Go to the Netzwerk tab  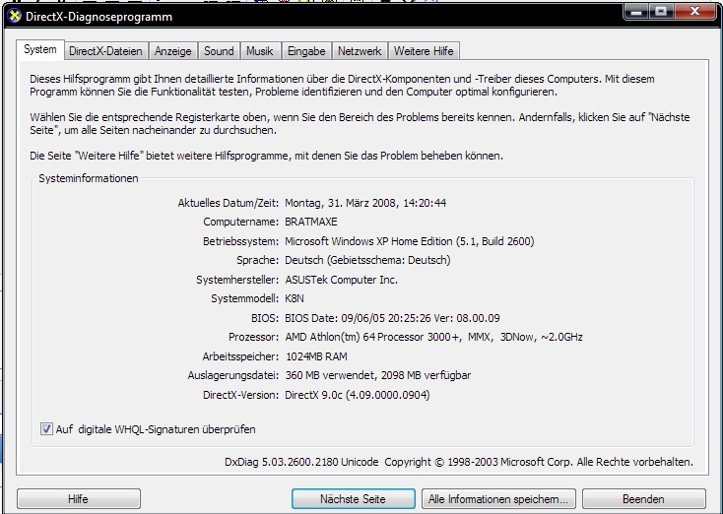(x=360, y=51)
